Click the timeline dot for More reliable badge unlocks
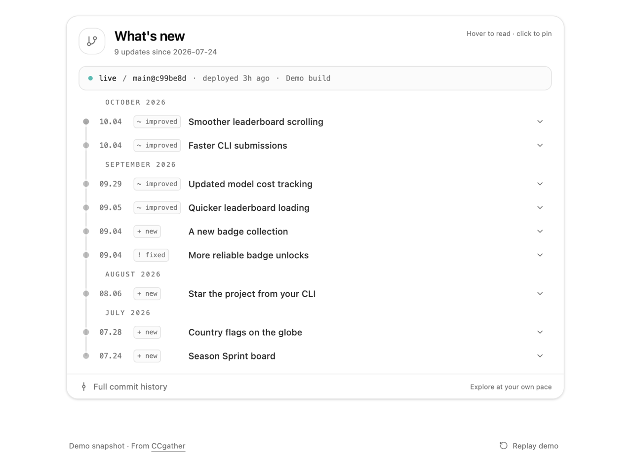Screen dimensions: 632x470 pos(86,255)
